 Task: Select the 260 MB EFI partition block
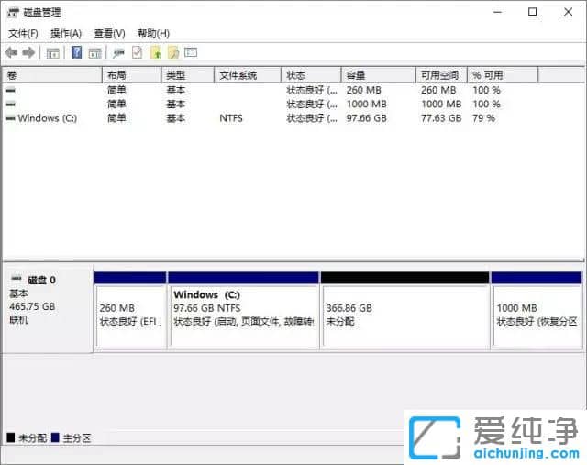(x=130, y=315)
